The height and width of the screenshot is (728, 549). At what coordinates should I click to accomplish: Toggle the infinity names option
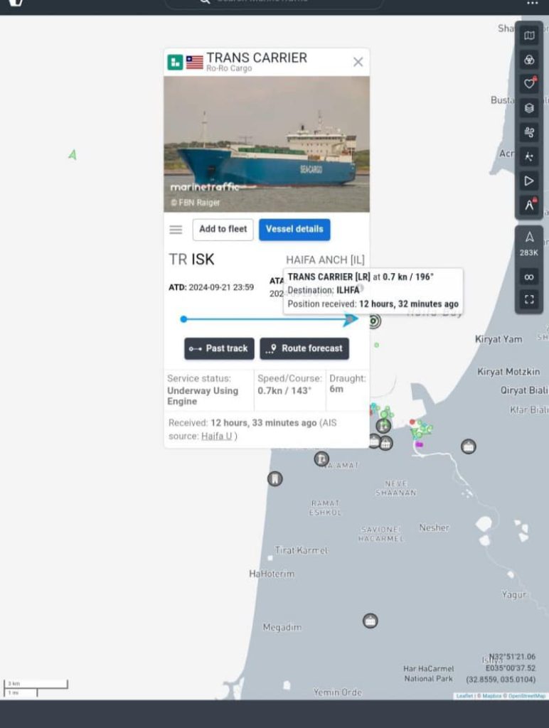click(529, 277)
